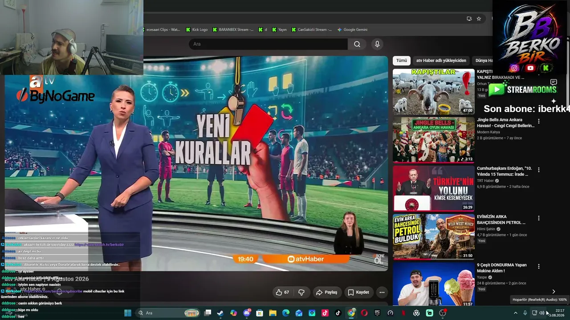Open Steam from the taskbar

(220, 313)
